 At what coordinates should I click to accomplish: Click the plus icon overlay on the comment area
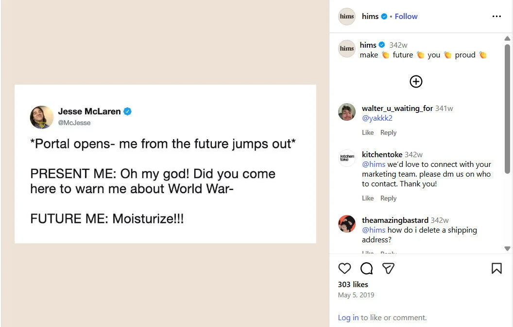pyautogui.click(x=416, y=82)
